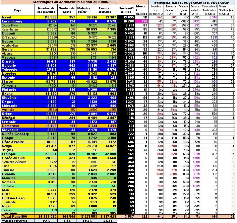Image resolution: width=237 pixels, height=223 pixels.
Task: Click the Vénézuela row label
Action: coord(18,86)
